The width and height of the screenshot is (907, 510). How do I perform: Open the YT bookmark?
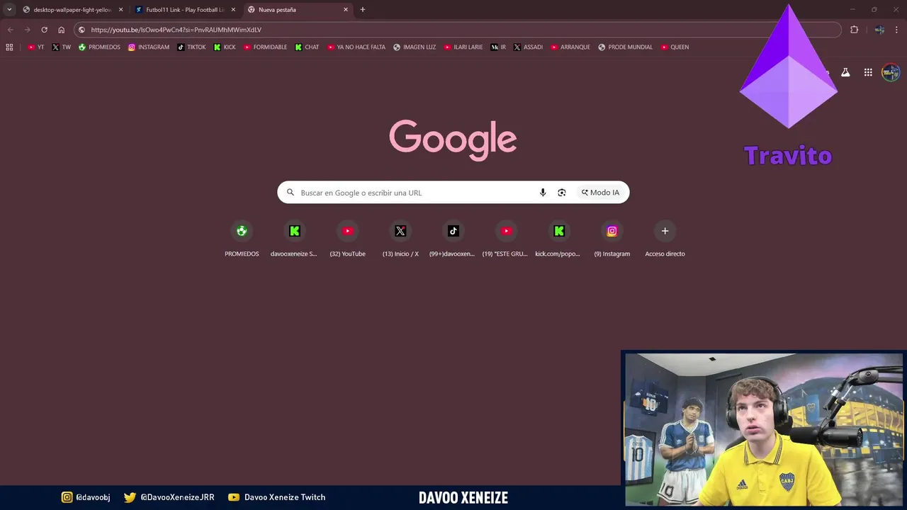click(x=36, y=47)
